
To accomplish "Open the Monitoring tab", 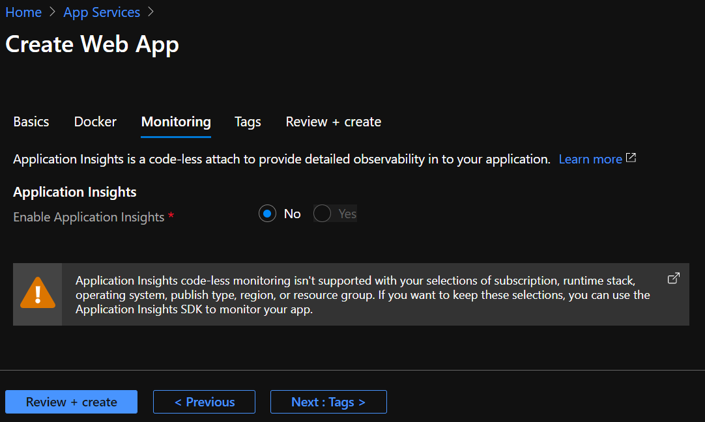I will coord(176,122).
